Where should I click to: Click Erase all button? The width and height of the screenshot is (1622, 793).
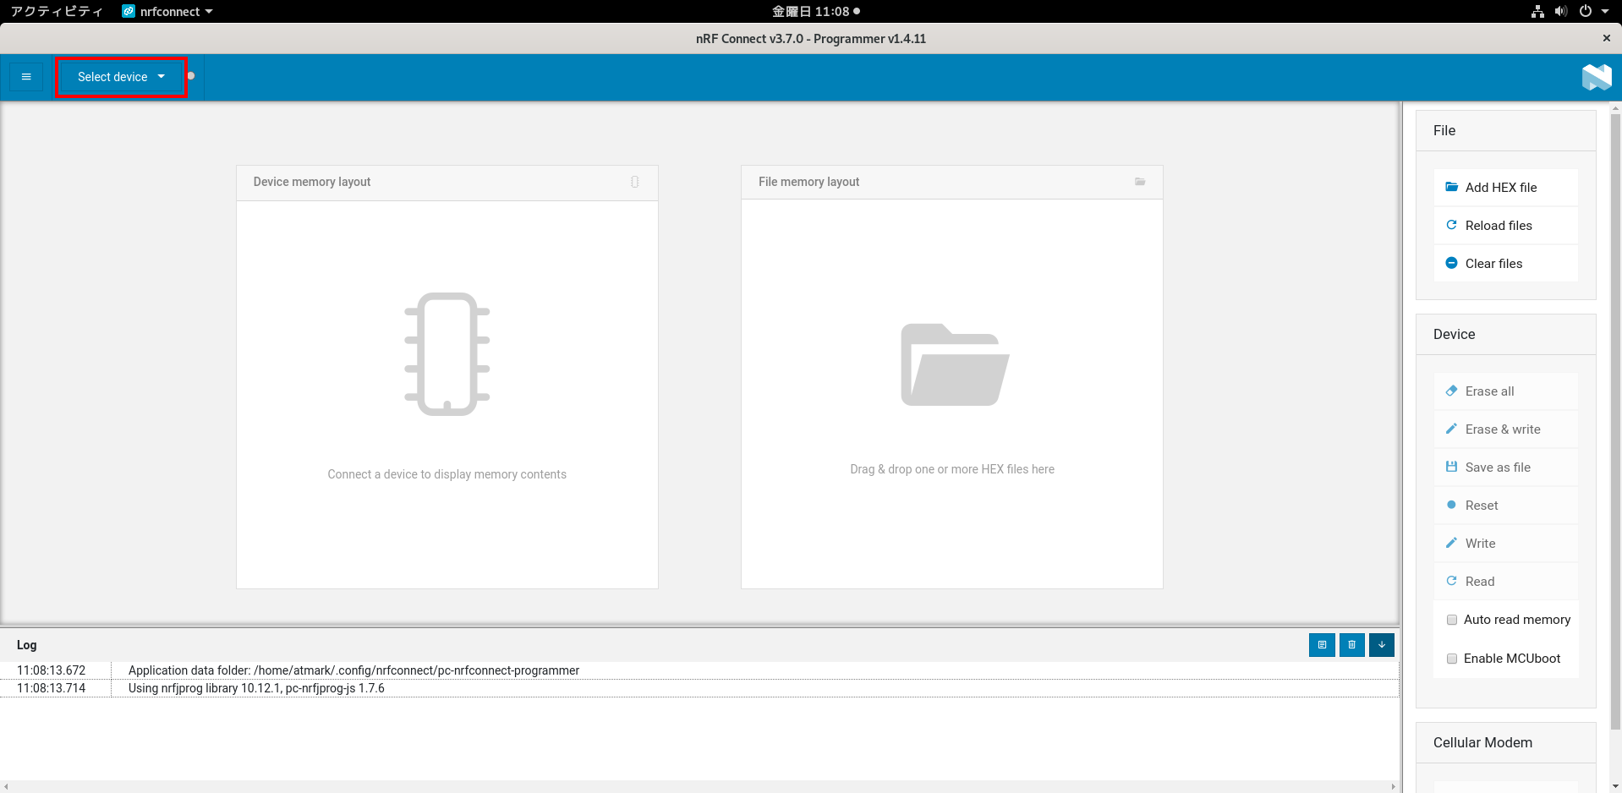point(1505,391)
